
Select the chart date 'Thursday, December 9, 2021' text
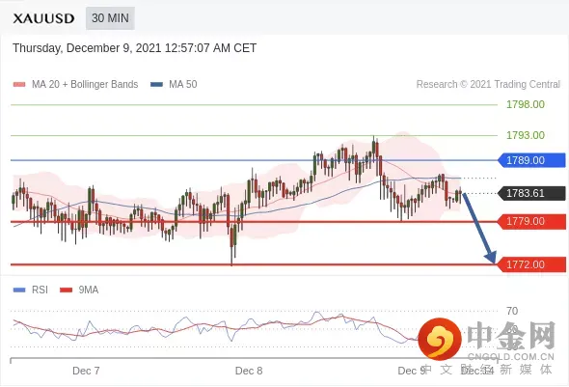87,48
